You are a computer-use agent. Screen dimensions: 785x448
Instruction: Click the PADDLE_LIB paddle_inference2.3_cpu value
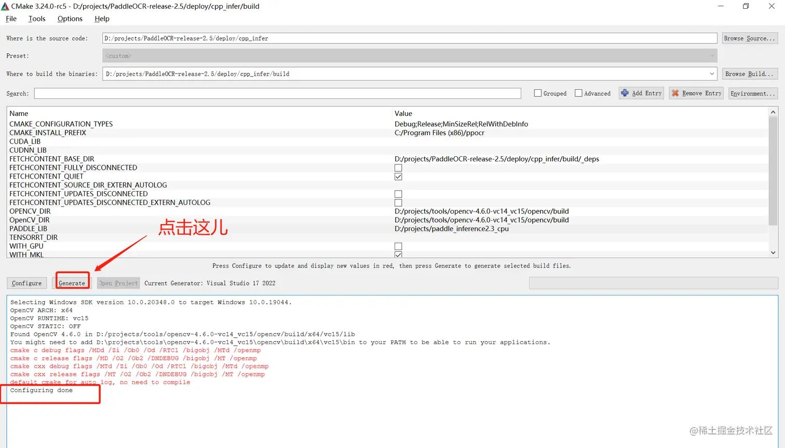452,229
